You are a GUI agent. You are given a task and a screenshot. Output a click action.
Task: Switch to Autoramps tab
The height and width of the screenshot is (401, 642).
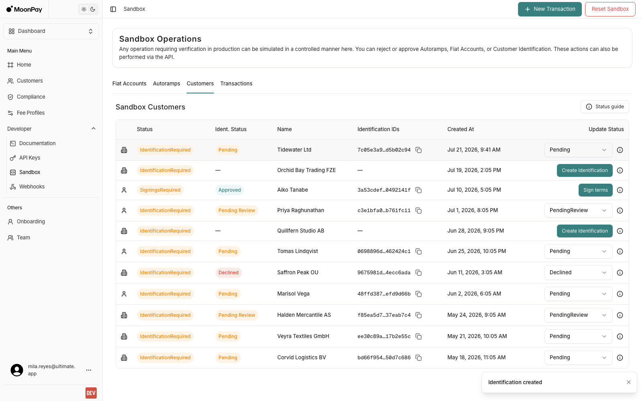[167, 83]
